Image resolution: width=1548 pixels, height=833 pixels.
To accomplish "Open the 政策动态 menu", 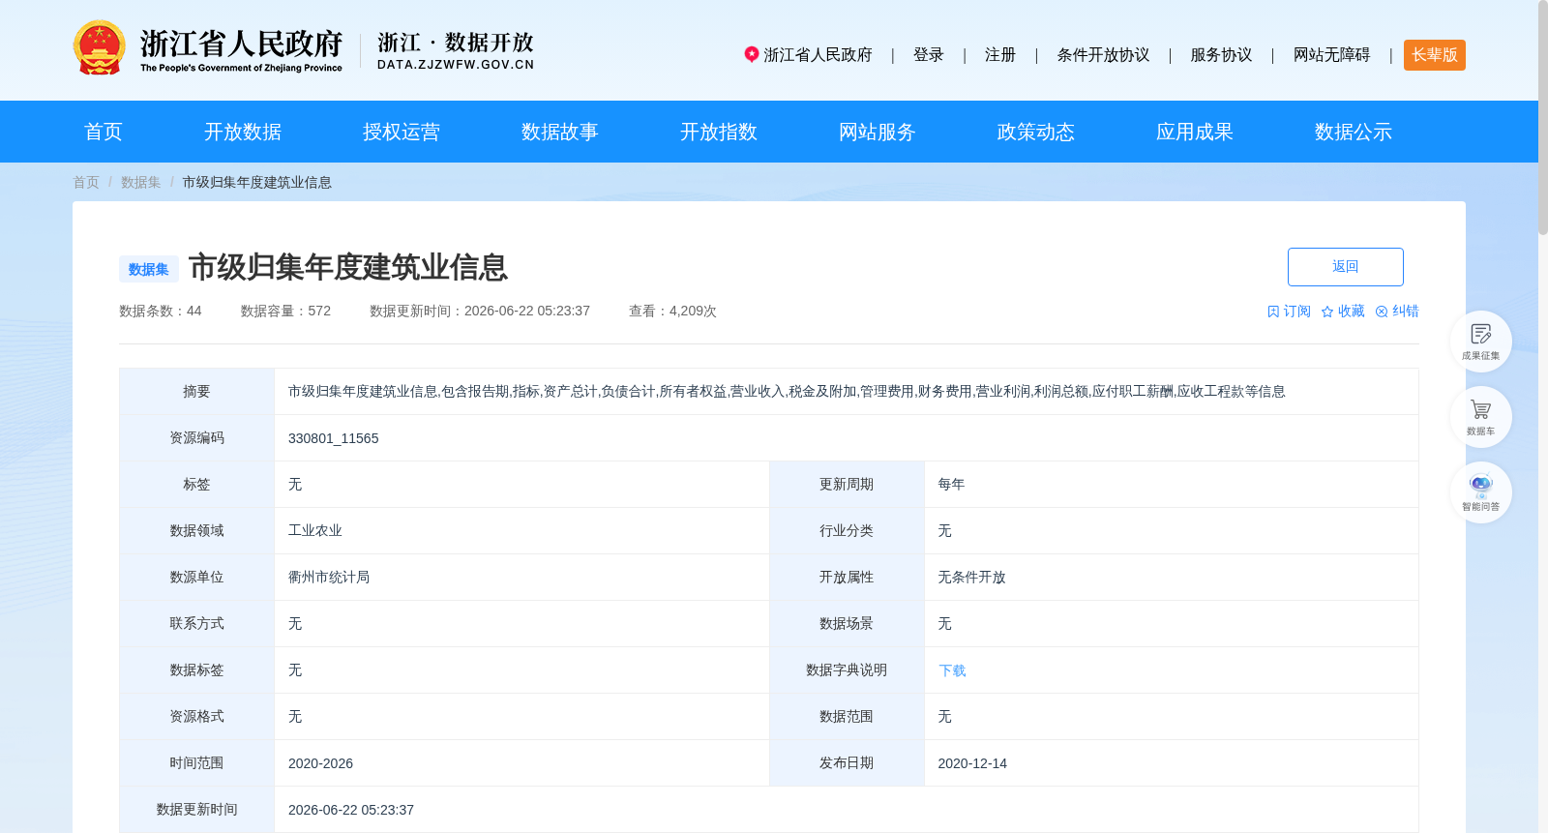I will click(x=1036, y=132).
